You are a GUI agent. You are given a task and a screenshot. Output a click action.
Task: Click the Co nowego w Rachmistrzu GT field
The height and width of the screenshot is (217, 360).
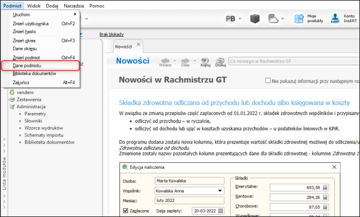point(294,61)
